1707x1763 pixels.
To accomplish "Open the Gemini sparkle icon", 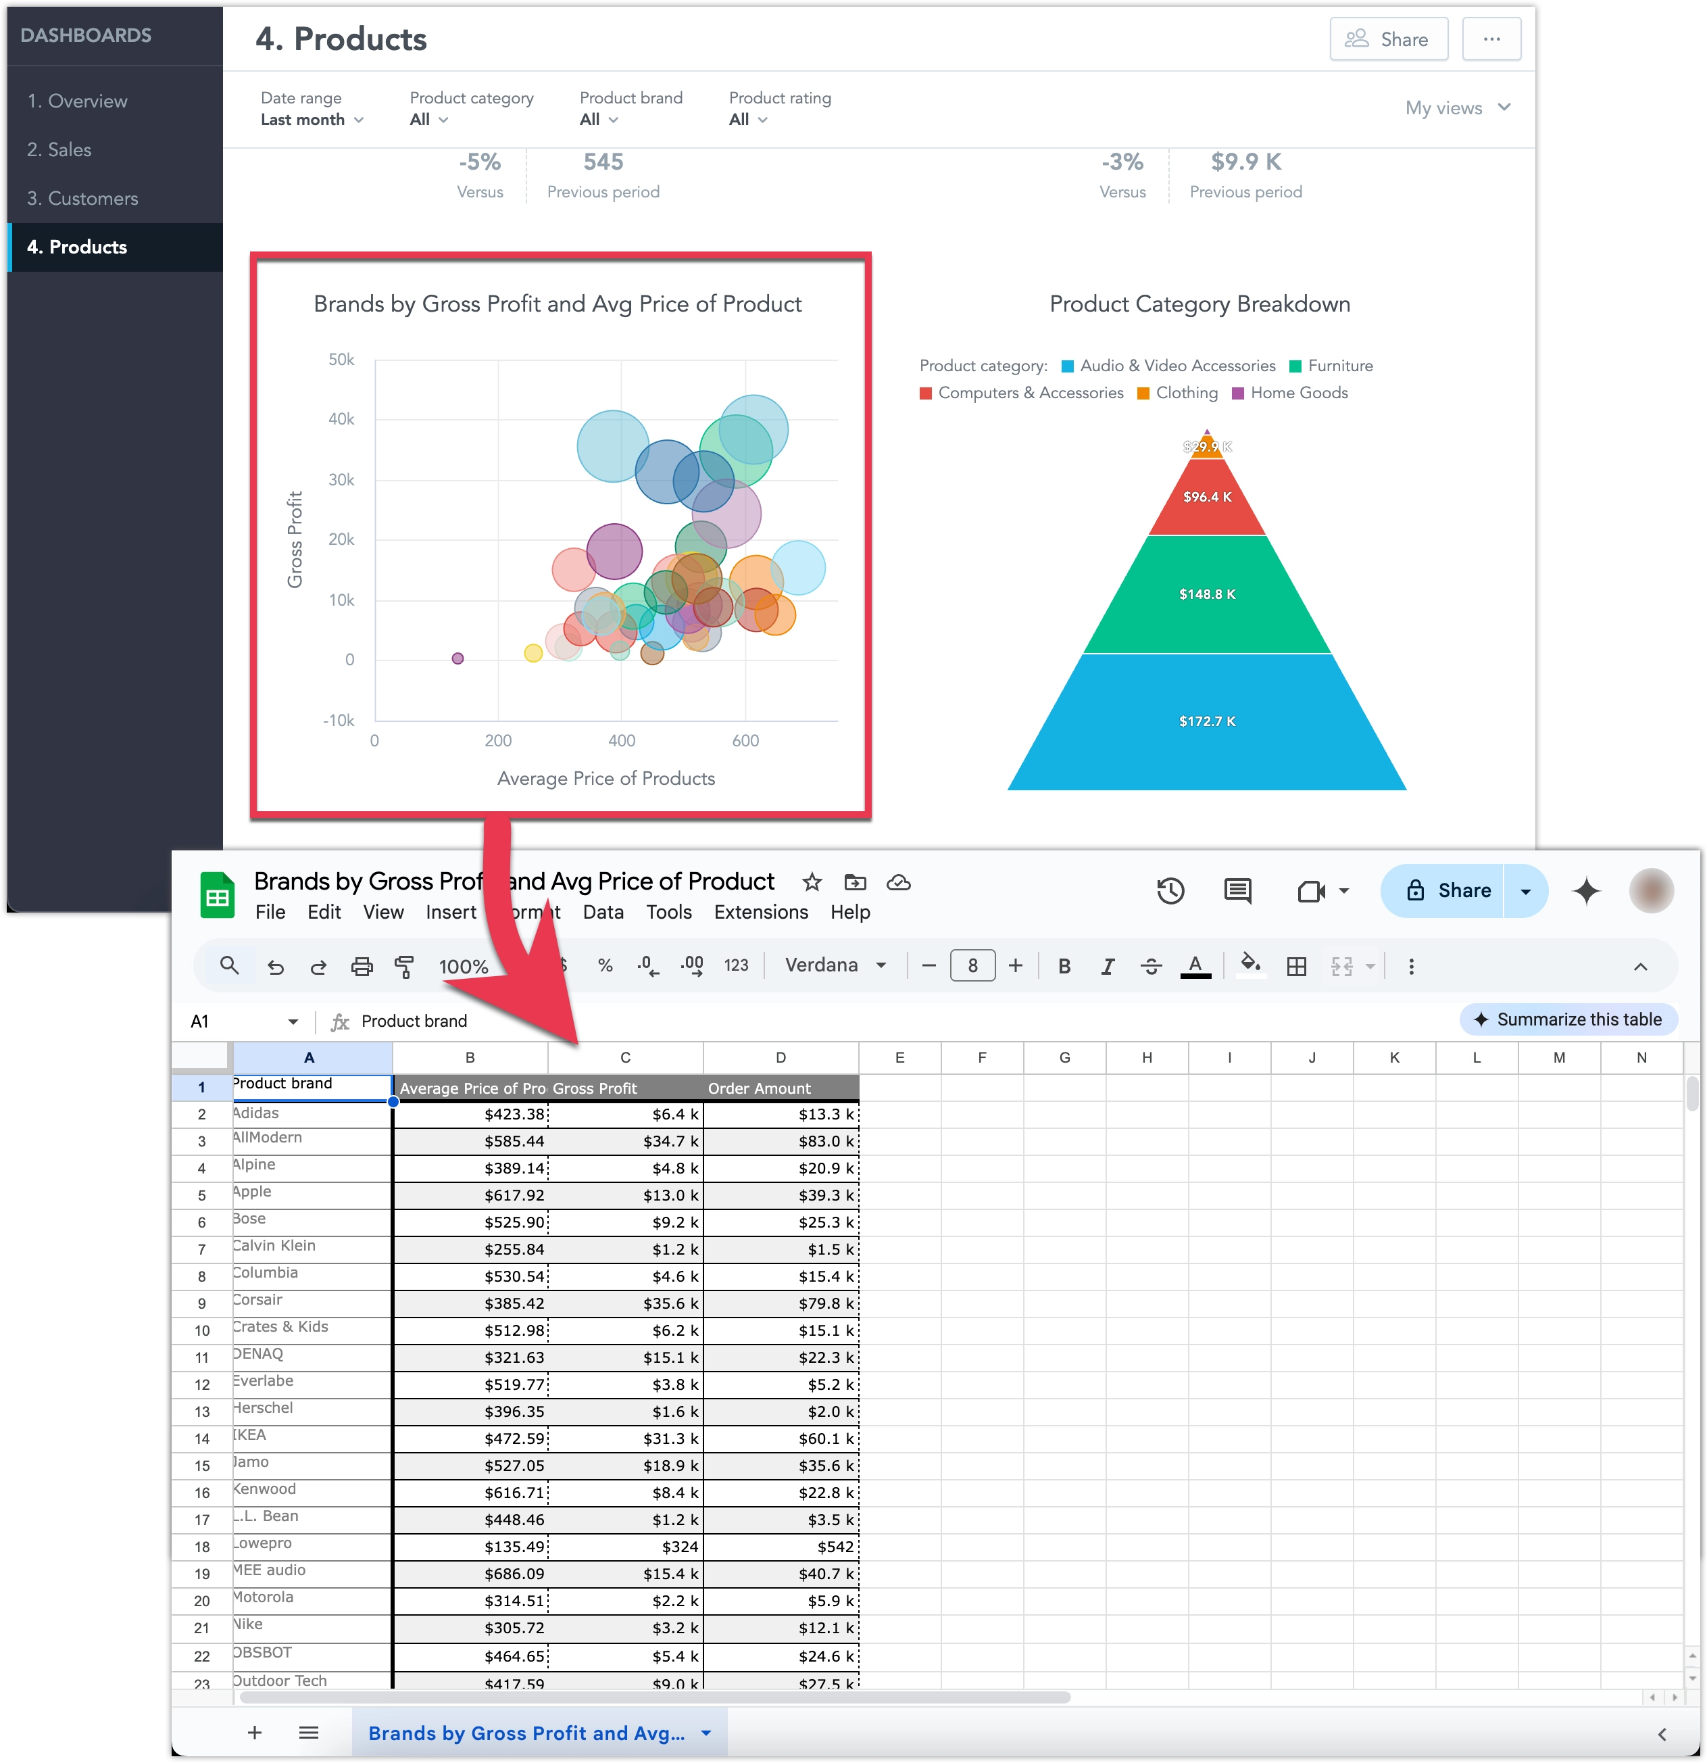I will tap(1587, 892).
